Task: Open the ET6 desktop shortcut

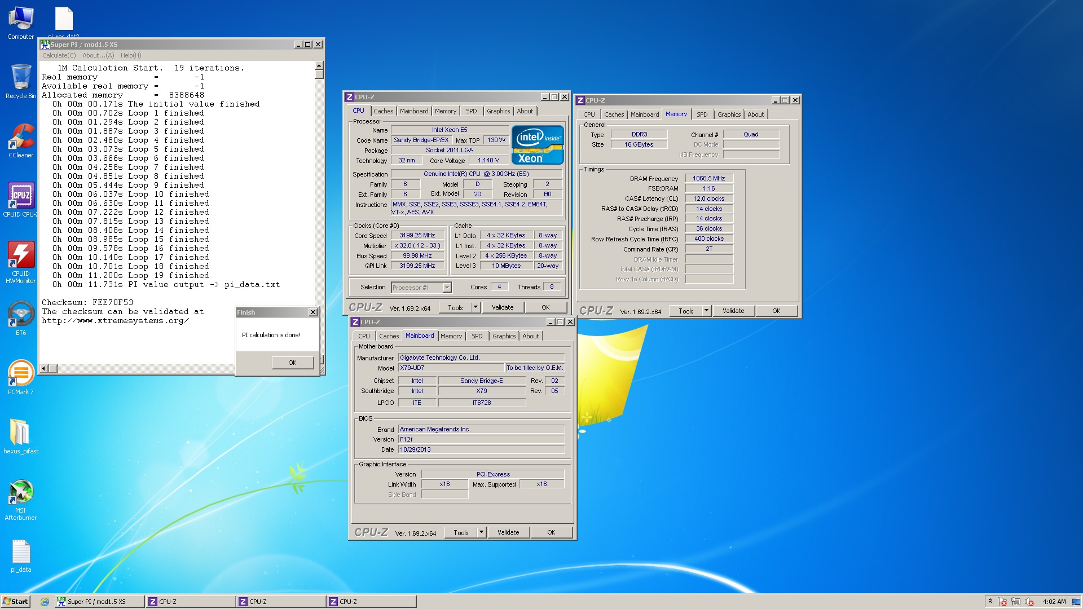Action: coord(21,319)
